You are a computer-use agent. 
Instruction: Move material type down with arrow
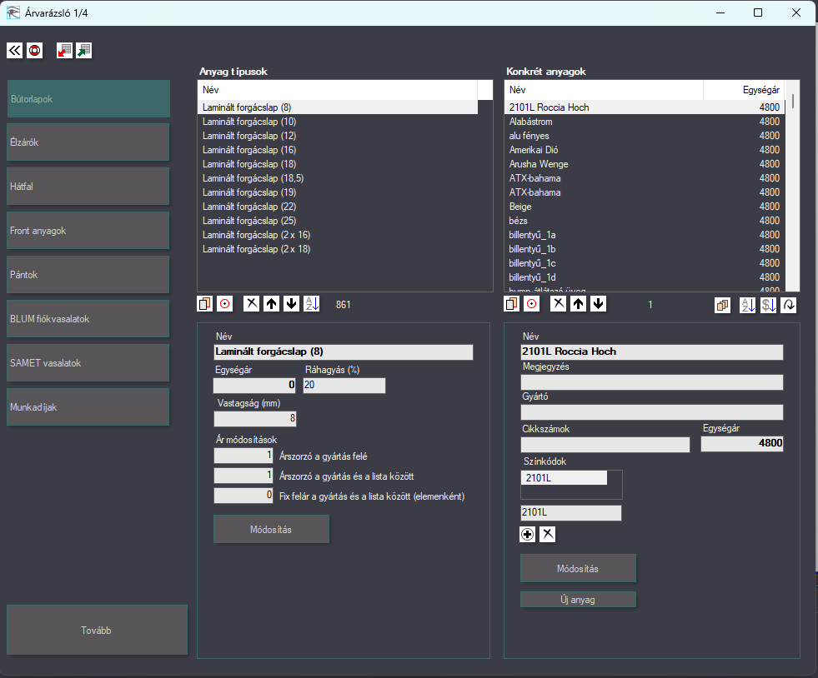click(x=292, y=304)
